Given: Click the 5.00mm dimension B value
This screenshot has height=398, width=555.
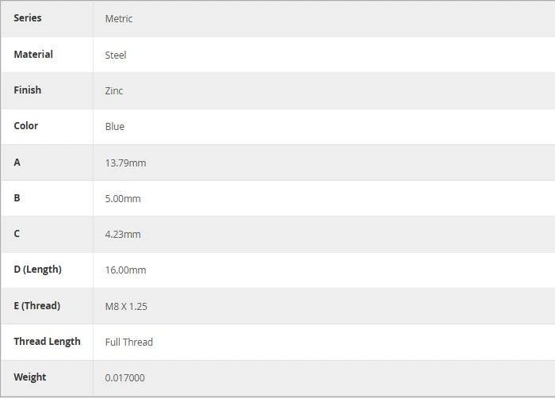Looking at the screenshot, I should point(123,199).
